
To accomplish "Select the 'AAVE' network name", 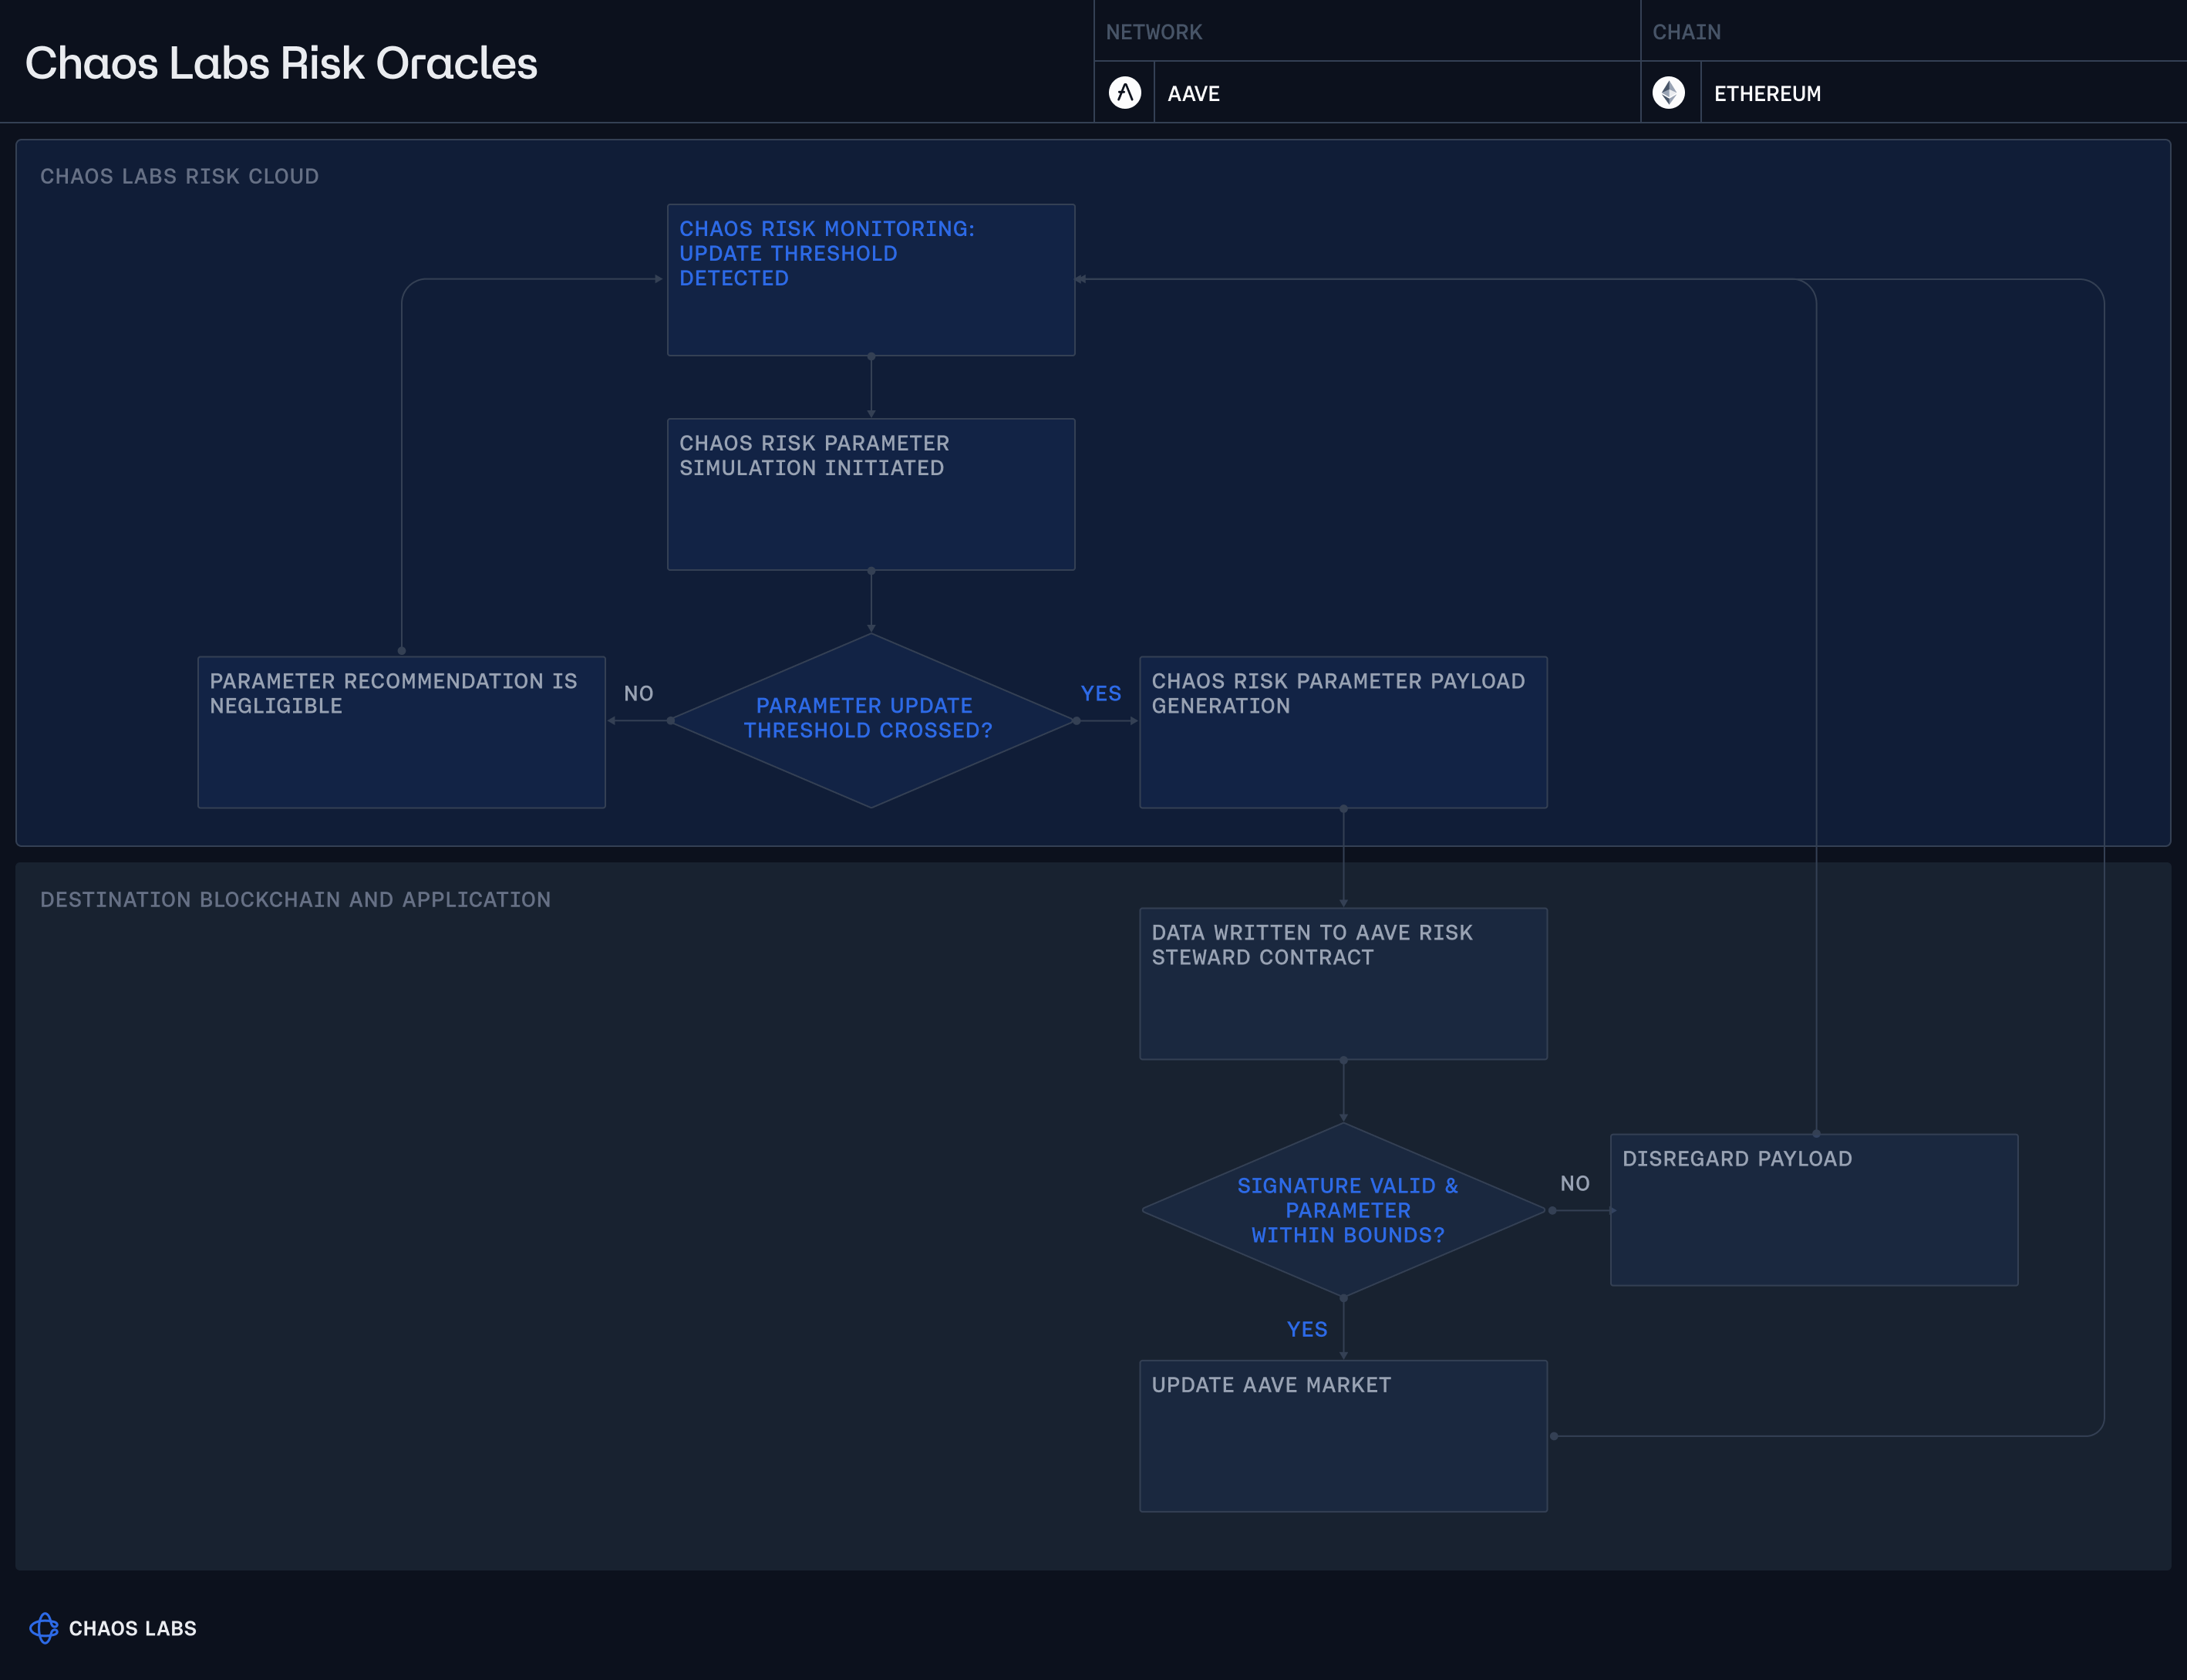I will tap(1194, 94).
